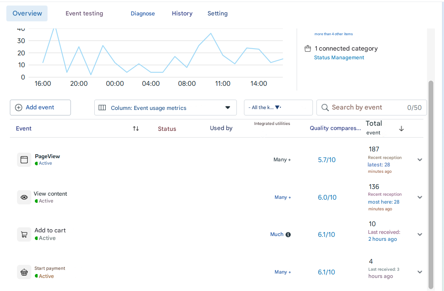Viewport: 444px width, 291px height.
Task: Open the Column: Event usage metrics dropdown
Action: [x=165, y=108]
